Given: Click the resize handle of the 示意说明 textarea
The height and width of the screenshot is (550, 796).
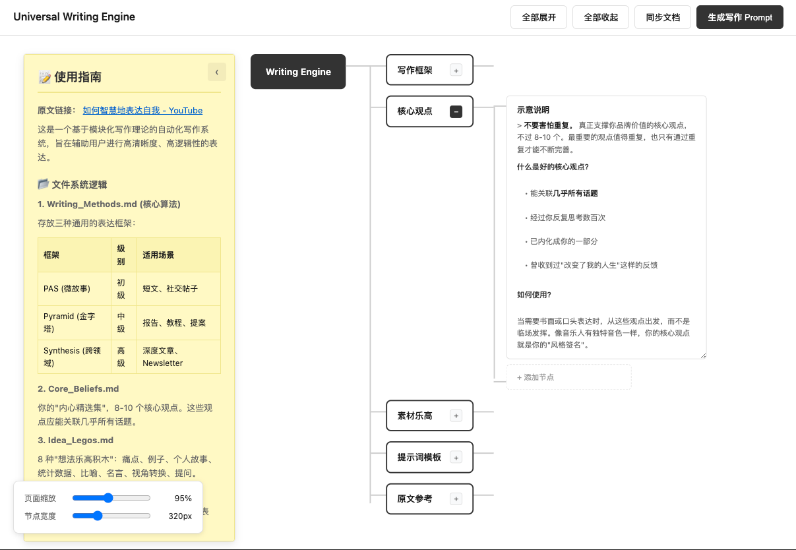Looking at the screenshot, I should click(702, 355).
